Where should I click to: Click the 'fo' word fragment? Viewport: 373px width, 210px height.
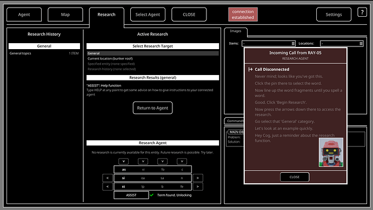(x=163, y=170)
